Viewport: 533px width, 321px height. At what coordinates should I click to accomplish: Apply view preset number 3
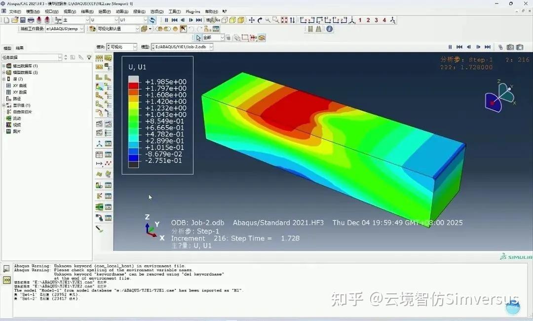coord(376,20)
